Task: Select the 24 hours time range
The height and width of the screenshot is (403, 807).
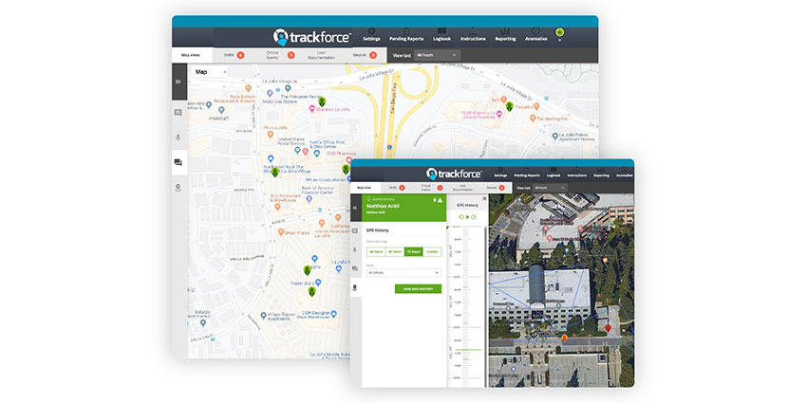Action: point(375,252)
